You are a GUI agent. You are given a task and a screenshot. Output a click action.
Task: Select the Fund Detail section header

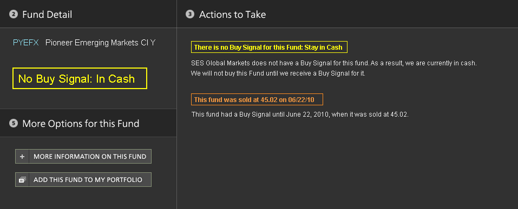88,14
